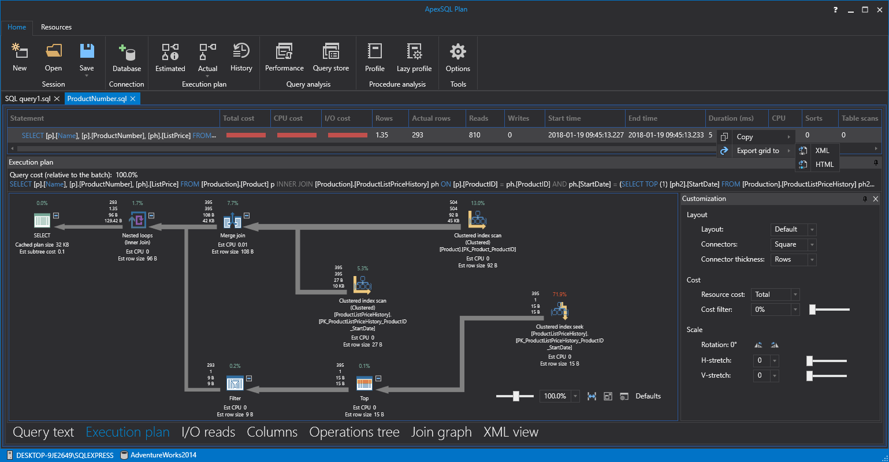The image size is (889, 462).
Task: Open the Resource cost dropdown
Action: click(775, 295)
